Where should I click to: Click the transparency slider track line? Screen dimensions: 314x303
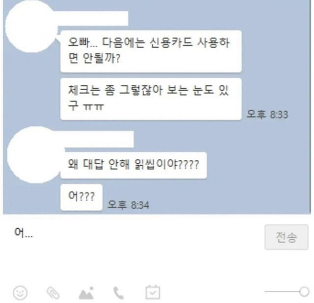(282, 292)
